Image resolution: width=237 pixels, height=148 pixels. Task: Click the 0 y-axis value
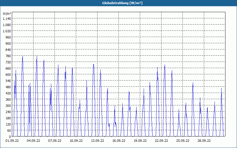coord(10,137)
